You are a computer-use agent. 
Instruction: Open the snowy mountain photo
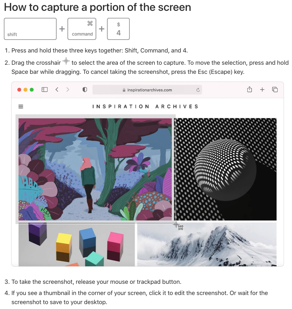pyautogui.click(x=207, y=245)
